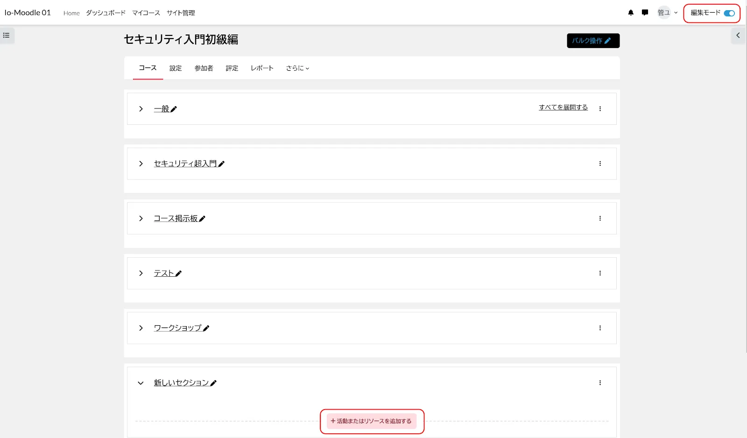This screenshot has width=747, height=438.
Task: Open three-dot menu for テスト section
Action: pyautogui.click(x=600, y=274)
